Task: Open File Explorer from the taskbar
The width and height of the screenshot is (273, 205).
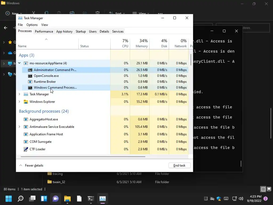Action: (x=67, y=199)
